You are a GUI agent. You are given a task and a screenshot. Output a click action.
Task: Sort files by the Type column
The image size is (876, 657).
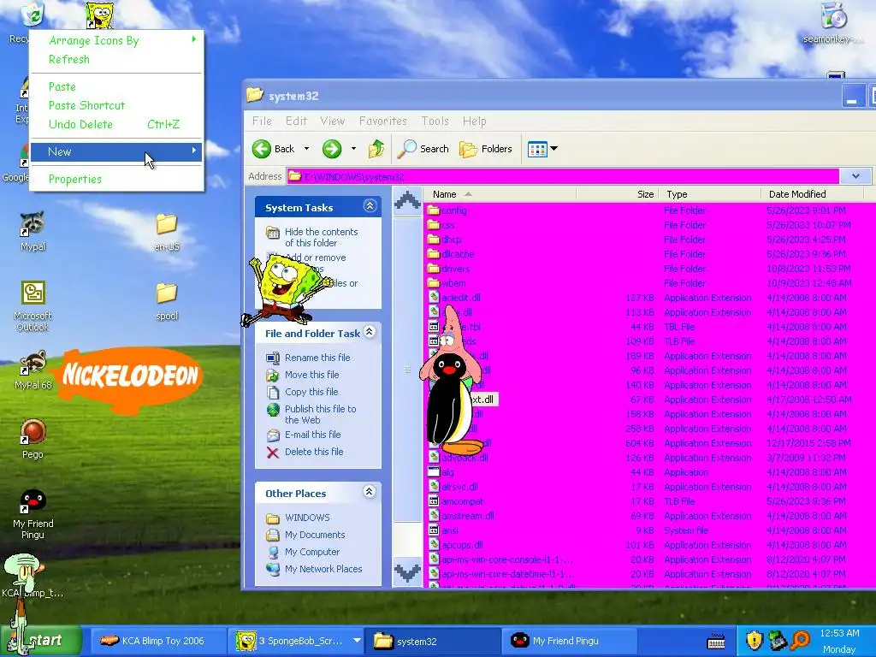(x=709, y=194)
